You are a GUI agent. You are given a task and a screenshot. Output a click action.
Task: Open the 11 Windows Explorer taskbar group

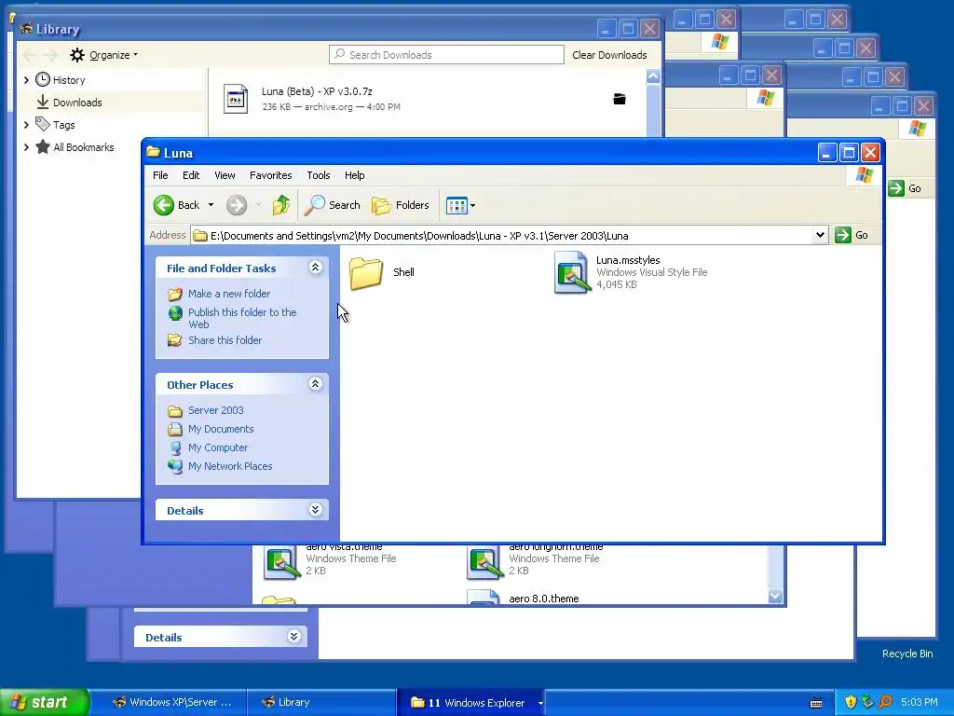click(x=471, y=703)
